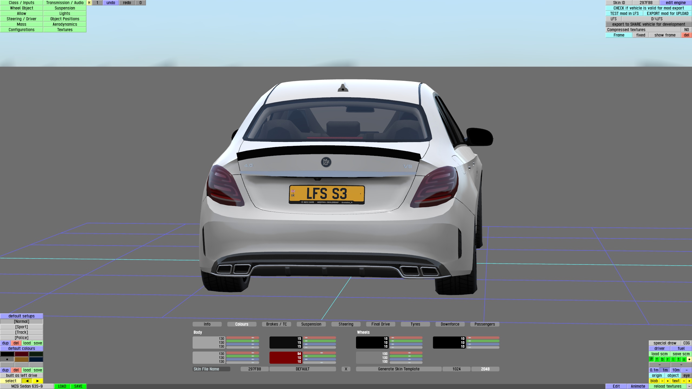Click the Skin File Name 297FB8 field
Screen dimensions: 692x389
click(254, 369)
